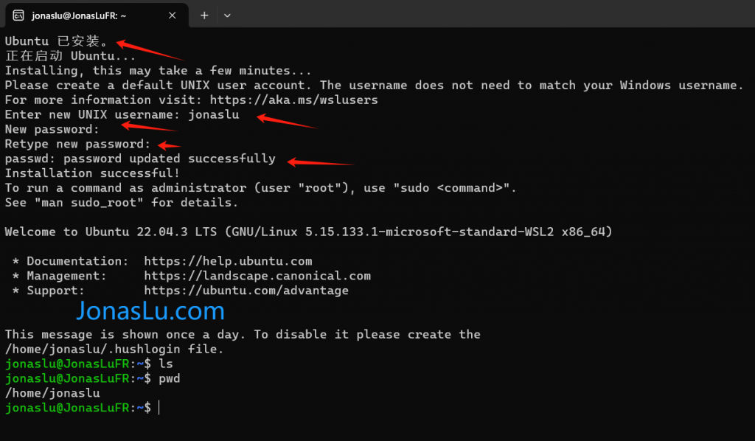Click the blinking cursor at the last prompt
Image resolution: width=755 pixels, height=441 pixels.
pyautogui.click(x=159, y=408)
